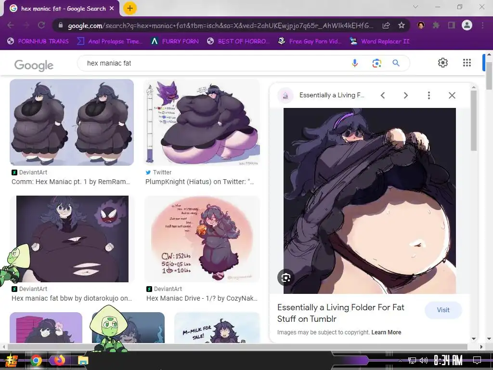Open the Chrome profile avatar menu

click(x=467, y=25)
